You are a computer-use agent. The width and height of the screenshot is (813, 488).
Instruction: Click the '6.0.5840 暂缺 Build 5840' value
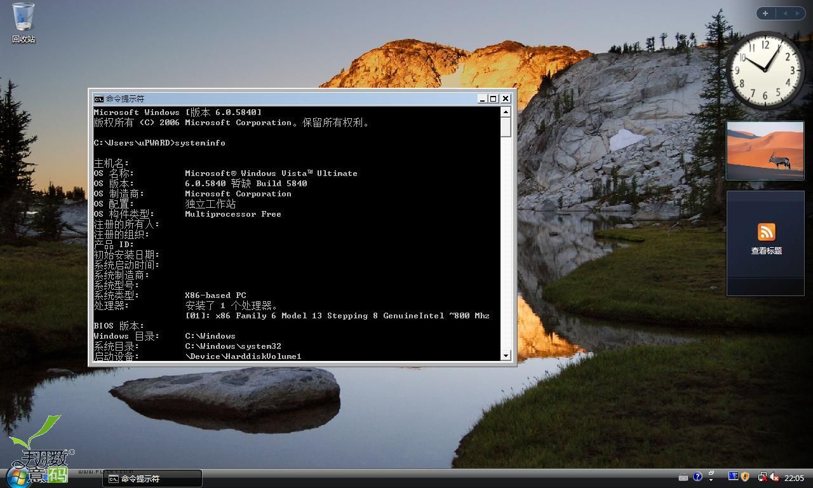tap(246, 184)
